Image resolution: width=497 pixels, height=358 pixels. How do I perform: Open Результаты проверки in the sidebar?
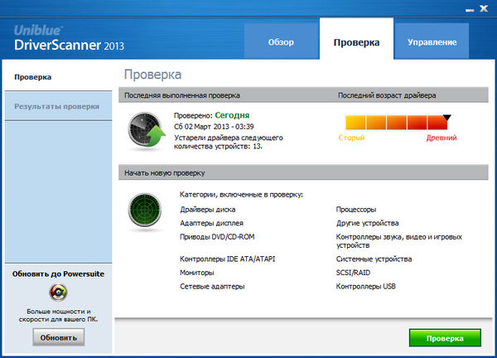57,106
